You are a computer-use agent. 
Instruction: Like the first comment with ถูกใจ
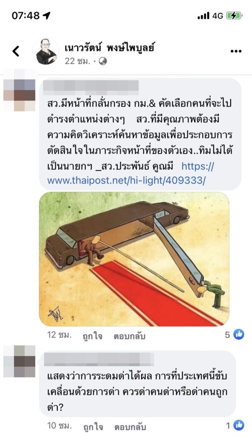click(93, 336)
